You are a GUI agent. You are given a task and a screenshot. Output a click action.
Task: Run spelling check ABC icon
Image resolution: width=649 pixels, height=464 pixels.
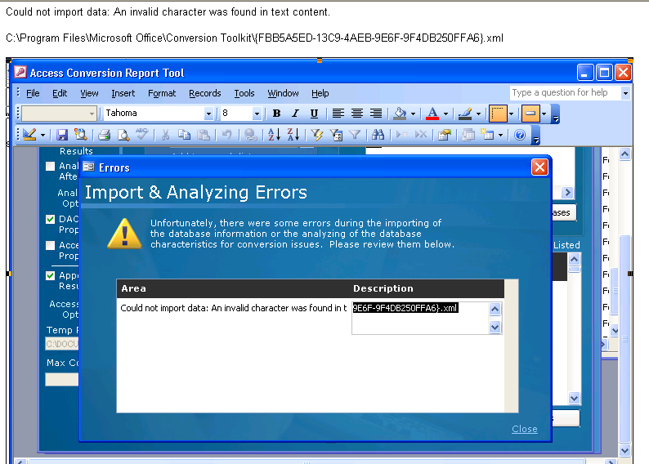click(x=141, y=135)
